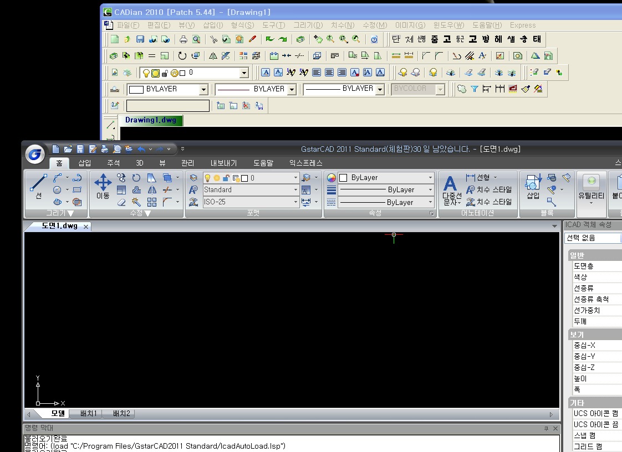
Task: Click the Plot printer icon in GstarCAD quick access
Action: [x=105, y=149]
